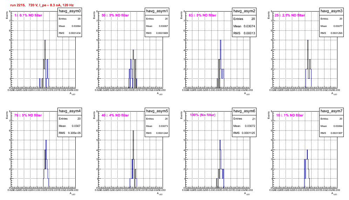
Task: Click the histogram peak in havg_asym0 plot
Action: click(x=45, y=41)
